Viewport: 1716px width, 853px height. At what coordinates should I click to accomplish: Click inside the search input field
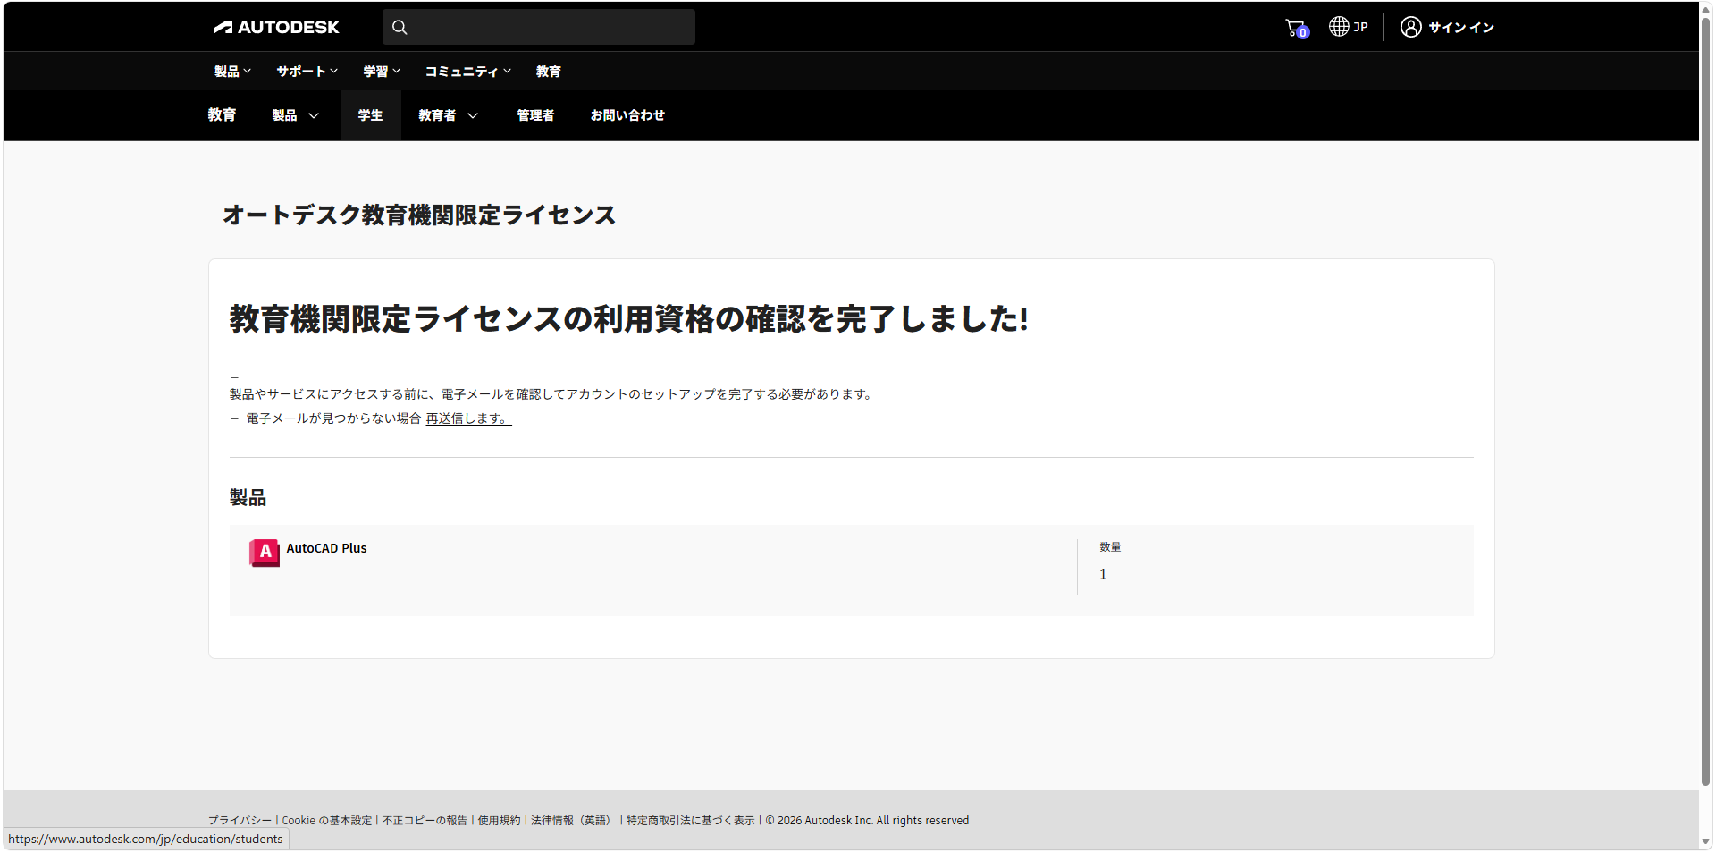tap(539, 27)
